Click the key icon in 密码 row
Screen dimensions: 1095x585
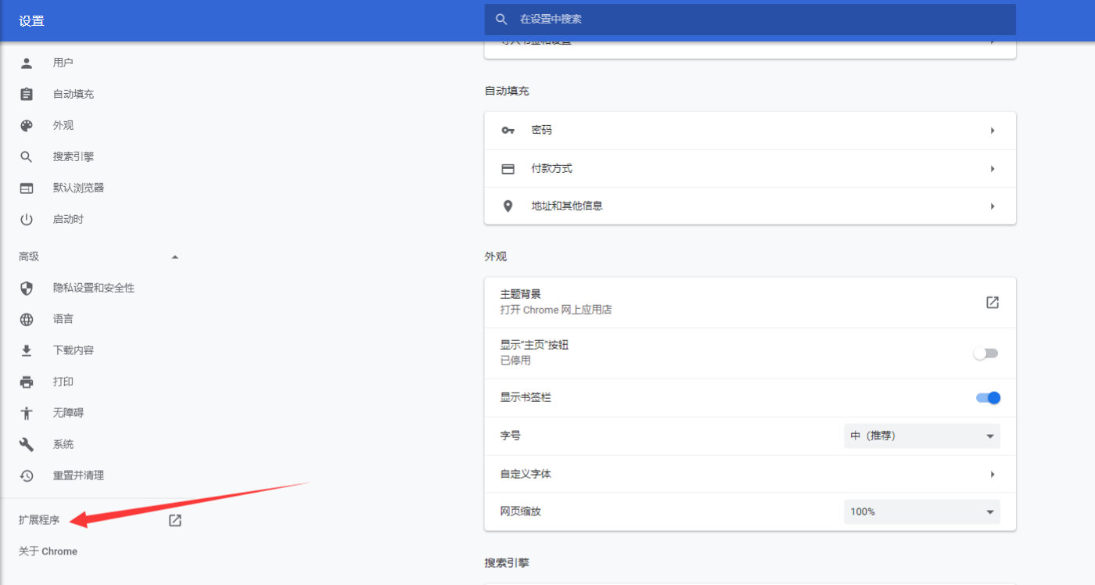click(x=508, y=131)
